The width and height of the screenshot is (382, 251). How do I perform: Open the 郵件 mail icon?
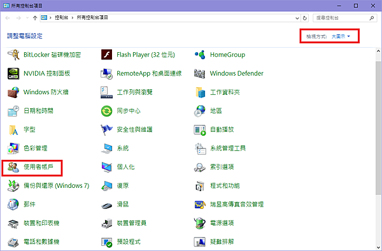(x=13, y=204)
